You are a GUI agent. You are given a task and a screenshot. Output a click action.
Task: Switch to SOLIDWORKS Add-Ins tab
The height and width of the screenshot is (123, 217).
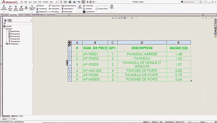coord(39,15)
